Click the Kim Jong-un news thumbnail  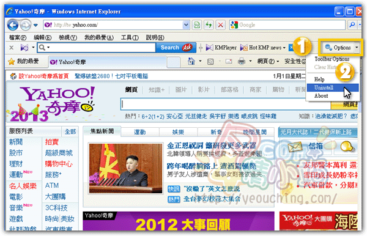(125, 168)
